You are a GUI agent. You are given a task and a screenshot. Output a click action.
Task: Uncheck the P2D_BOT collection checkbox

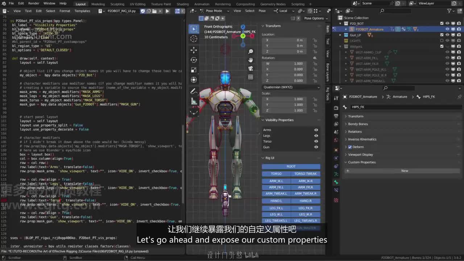(442, 24)
